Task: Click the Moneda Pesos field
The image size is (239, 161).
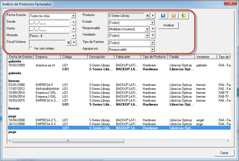Action: (49, 36)
